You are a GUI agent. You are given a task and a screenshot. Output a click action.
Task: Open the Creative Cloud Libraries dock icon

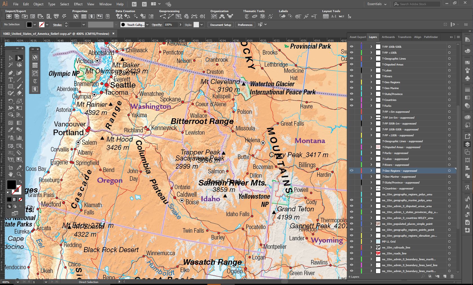point(467,117)
